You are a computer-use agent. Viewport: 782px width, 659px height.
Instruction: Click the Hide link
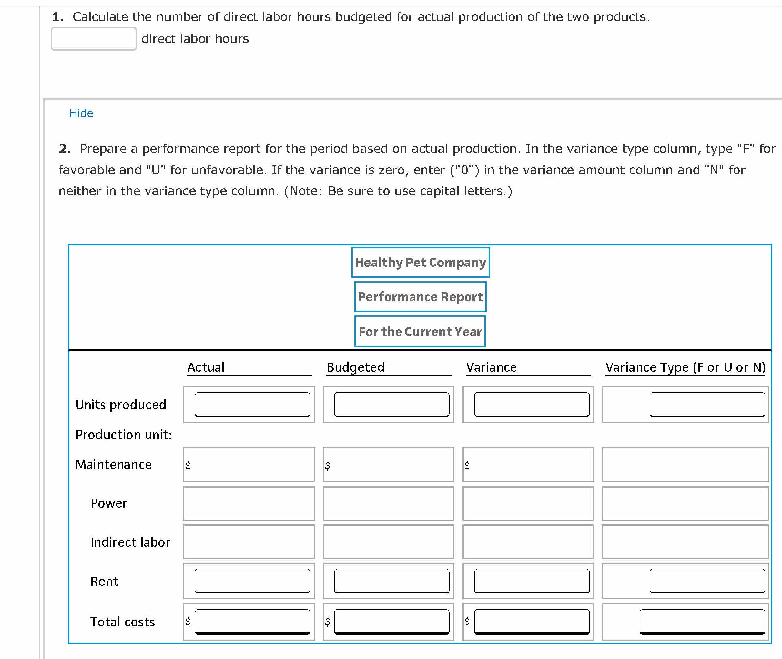pyautogui.click(x=81, y=113)
